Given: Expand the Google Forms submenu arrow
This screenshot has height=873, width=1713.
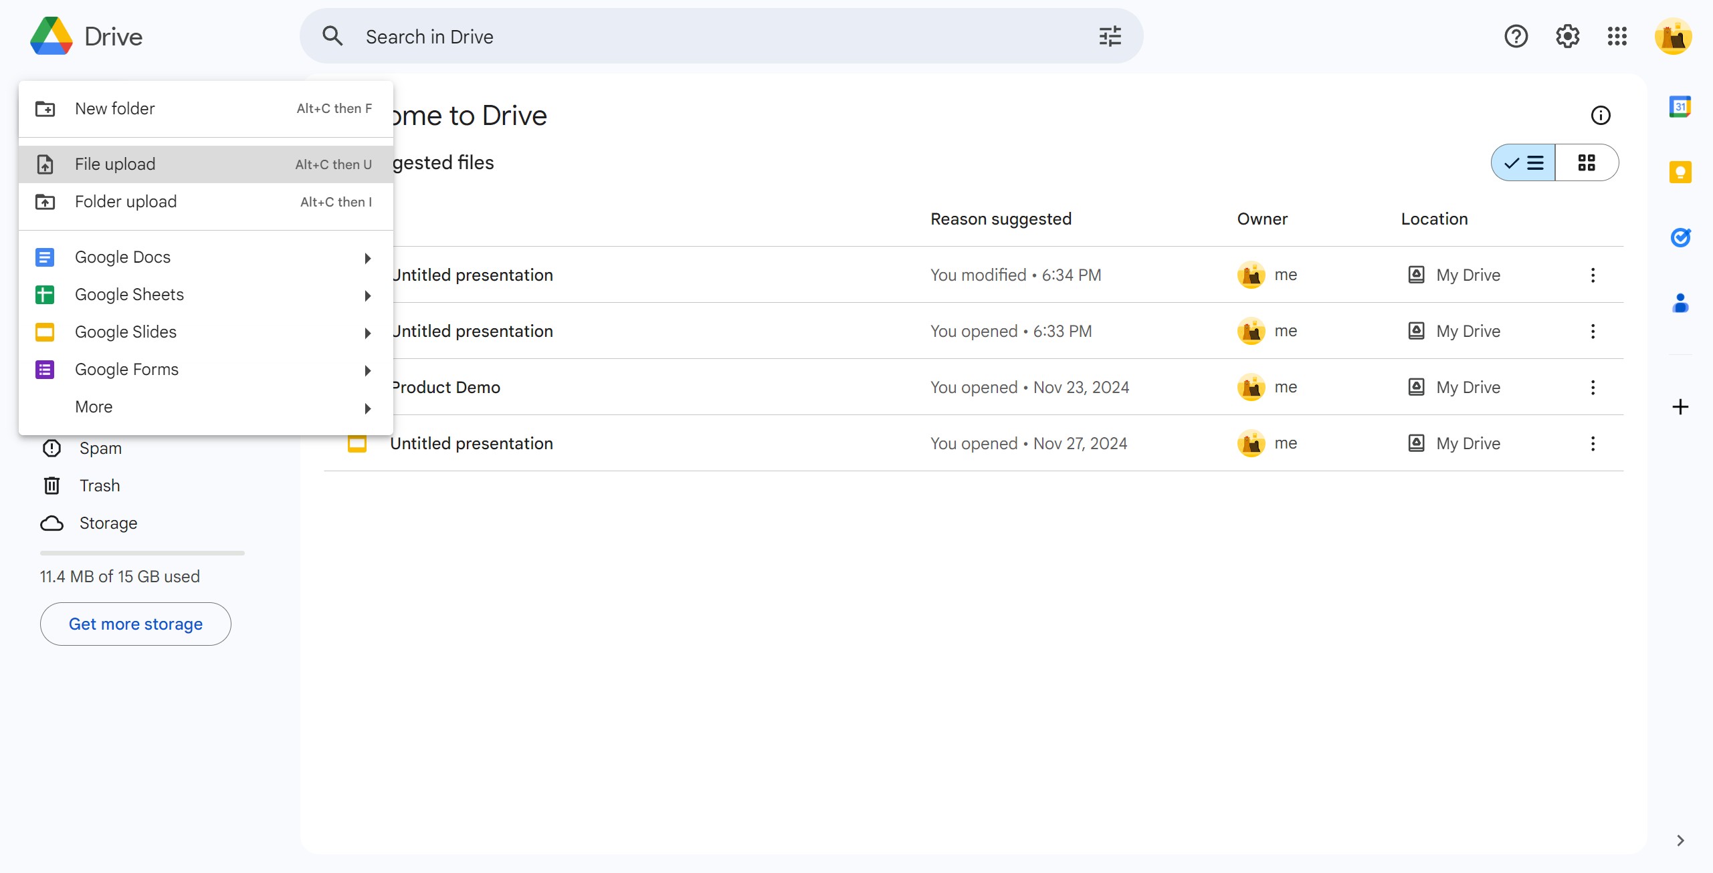Looking at the screenshot, I should coord(367,370).
